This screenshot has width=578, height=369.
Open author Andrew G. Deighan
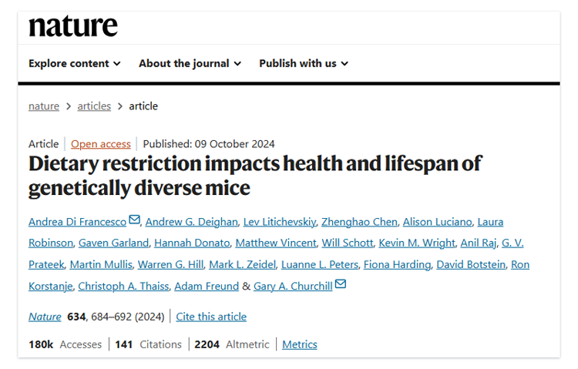[190, 222]
